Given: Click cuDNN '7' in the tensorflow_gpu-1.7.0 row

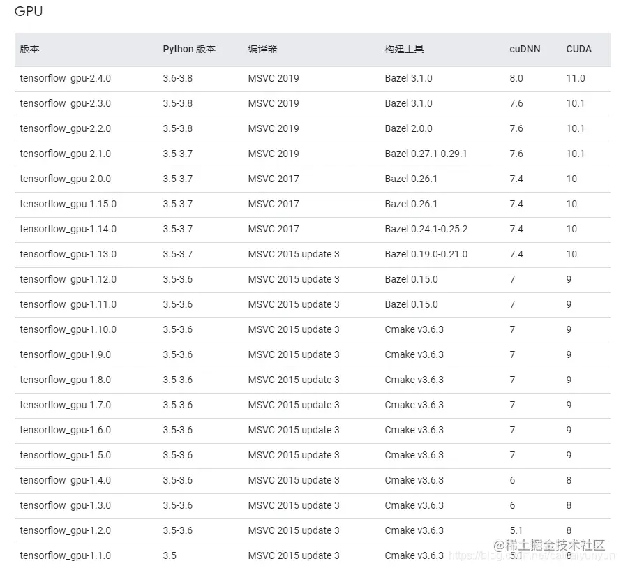Looking at the screenshot, I should pos(512,405).
